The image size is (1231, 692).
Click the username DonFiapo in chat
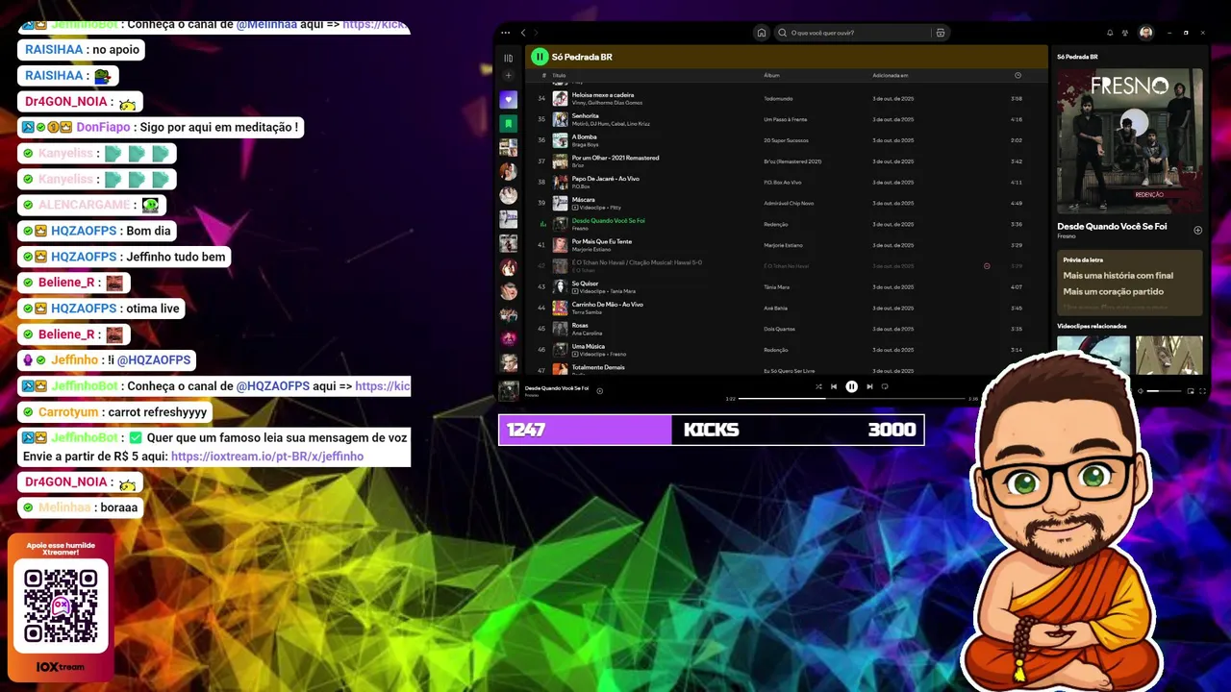(103, 127)
